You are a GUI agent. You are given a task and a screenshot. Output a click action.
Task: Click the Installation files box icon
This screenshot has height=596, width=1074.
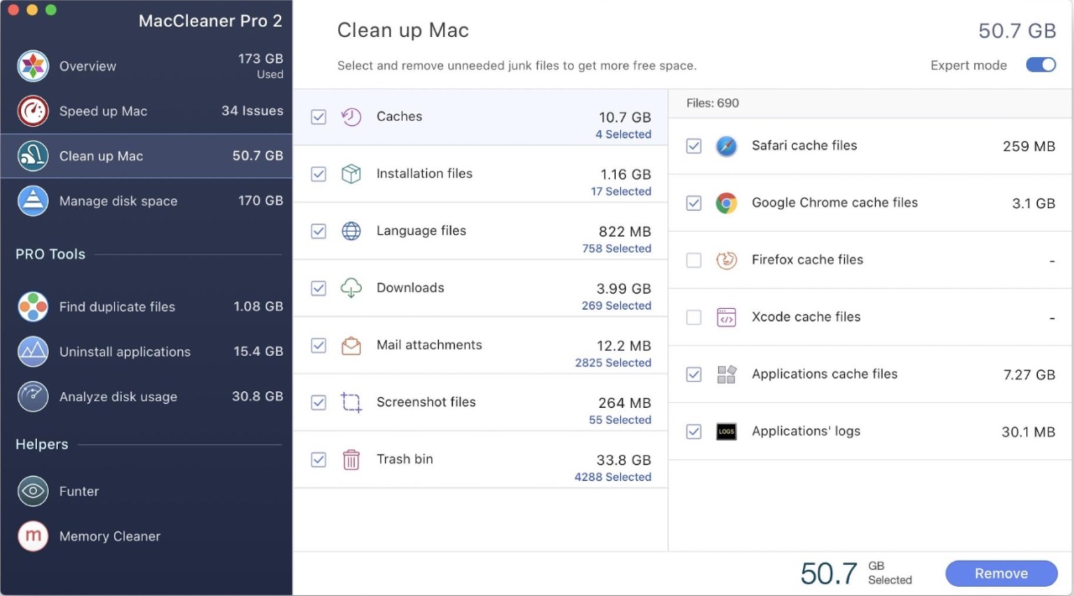pos(352,174)
